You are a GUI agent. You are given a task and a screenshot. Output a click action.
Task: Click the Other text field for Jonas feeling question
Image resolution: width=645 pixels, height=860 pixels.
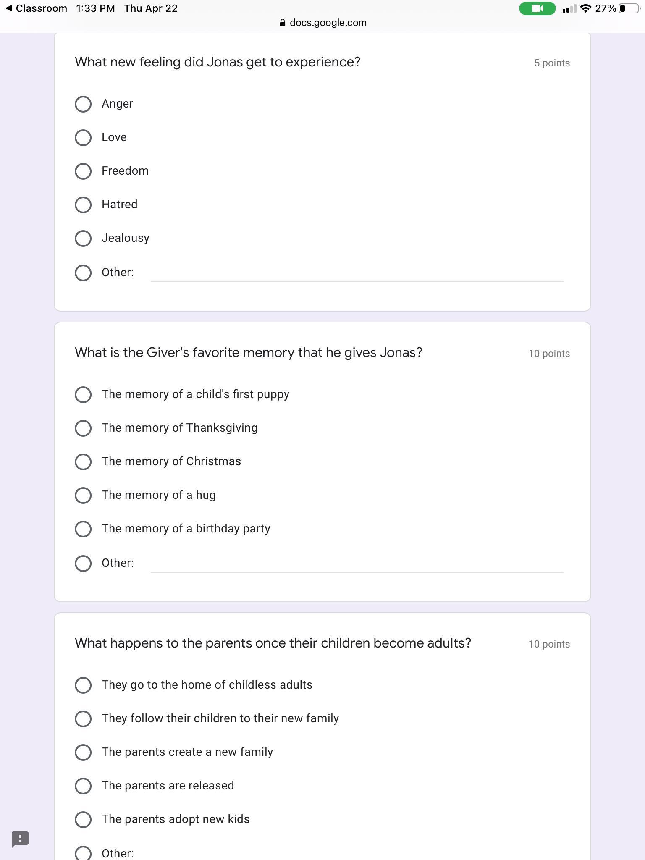coord(357,274)
